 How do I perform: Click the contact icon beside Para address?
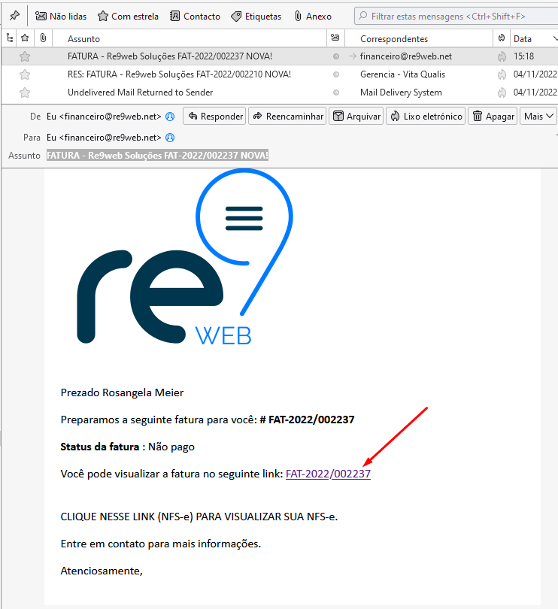tap(170, 138)
